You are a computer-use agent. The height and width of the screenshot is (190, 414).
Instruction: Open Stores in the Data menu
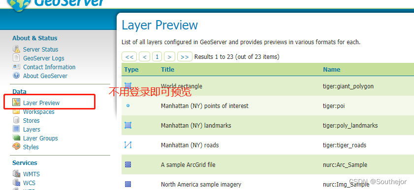coord(32,120)
